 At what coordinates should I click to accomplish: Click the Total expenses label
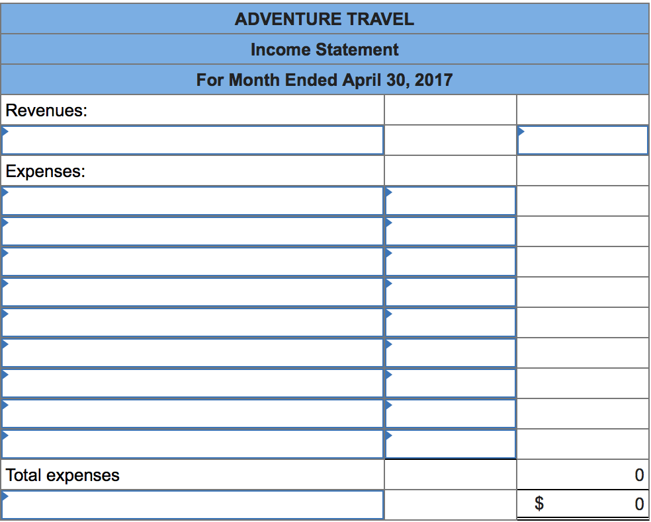(x=62, y=474)
